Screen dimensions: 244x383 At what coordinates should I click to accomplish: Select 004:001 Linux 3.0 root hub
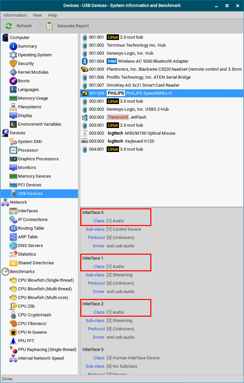pyautogui.click(x=162, y=149)
